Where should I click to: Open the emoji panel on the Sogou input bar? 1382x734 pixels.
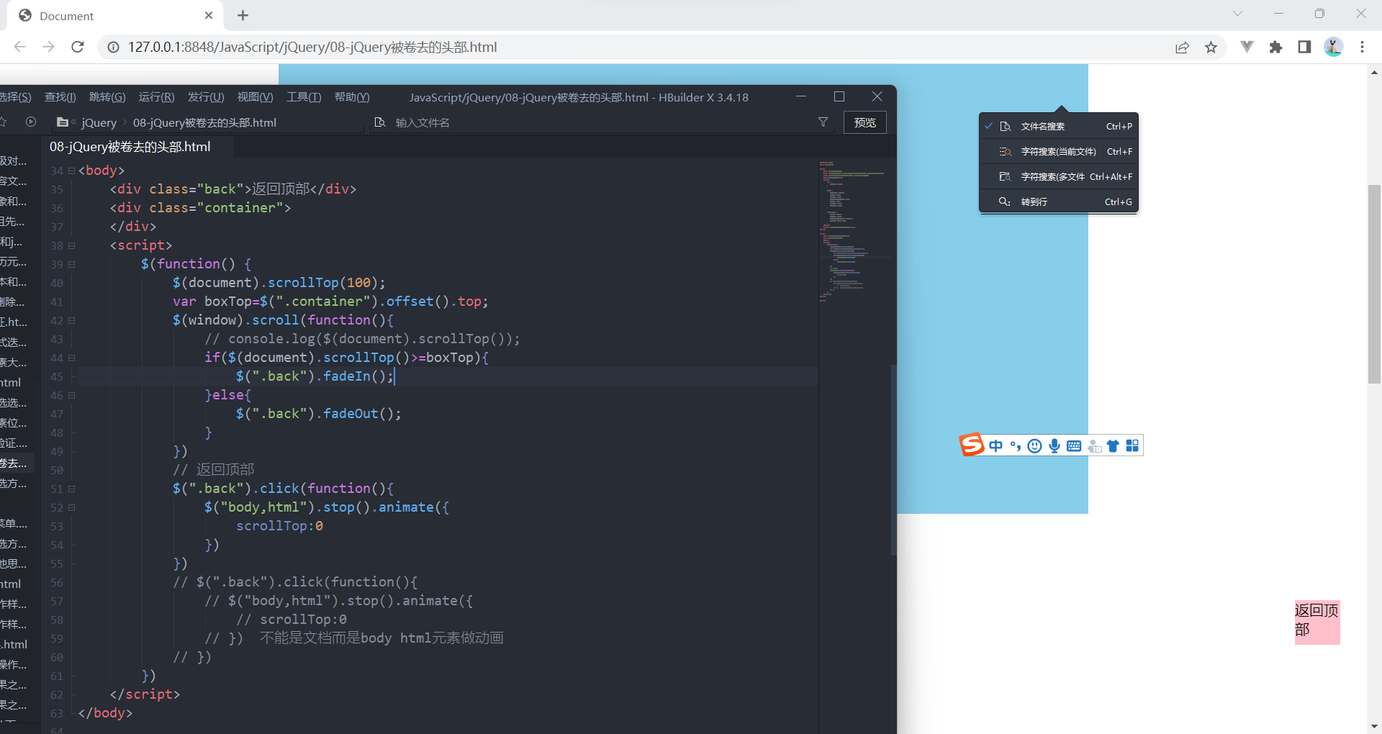coord(1034,445)
